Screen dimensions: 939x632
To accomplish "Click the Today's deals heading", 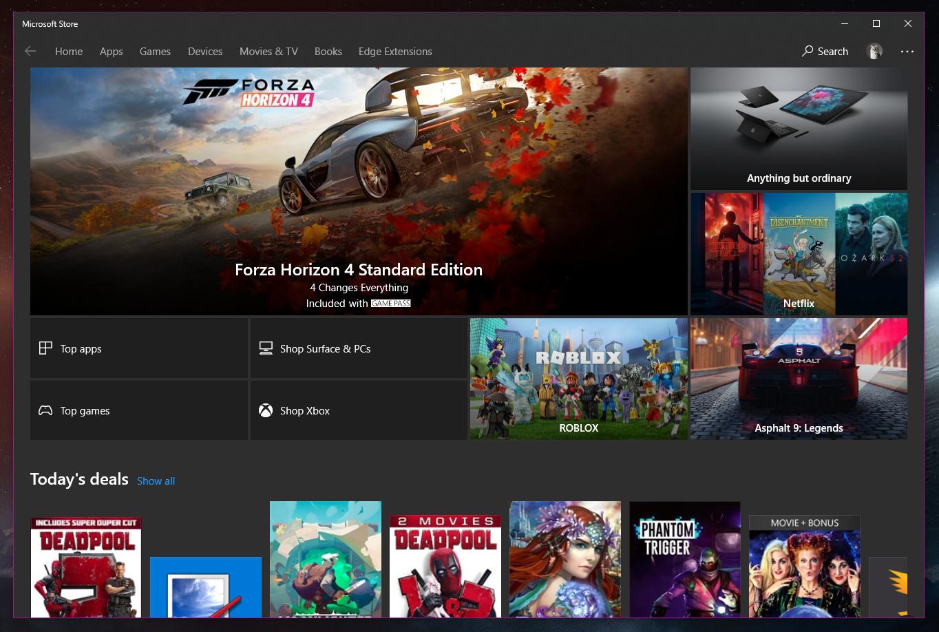I will [79, 479].
